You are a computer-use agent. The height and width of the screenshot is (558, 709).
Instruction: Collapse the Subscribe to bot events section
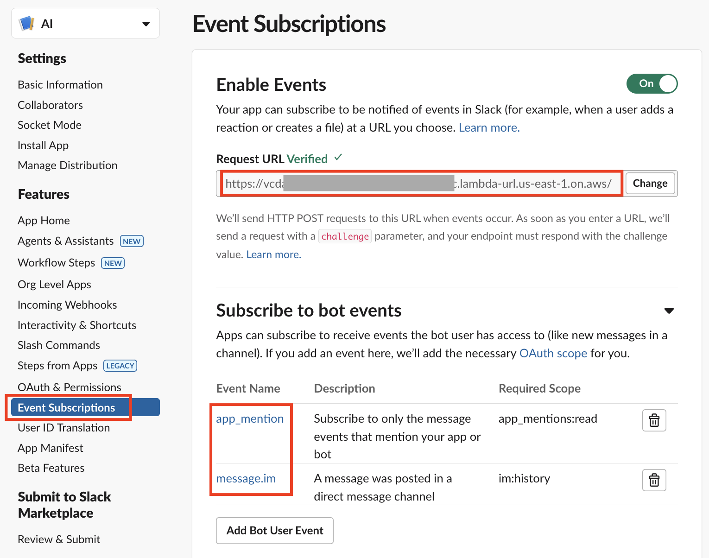pyautogui.click(x=669, y=311)
